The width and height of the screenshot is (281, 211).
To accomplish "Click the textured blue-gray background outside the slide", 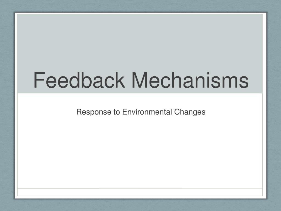I will point(7,108).
